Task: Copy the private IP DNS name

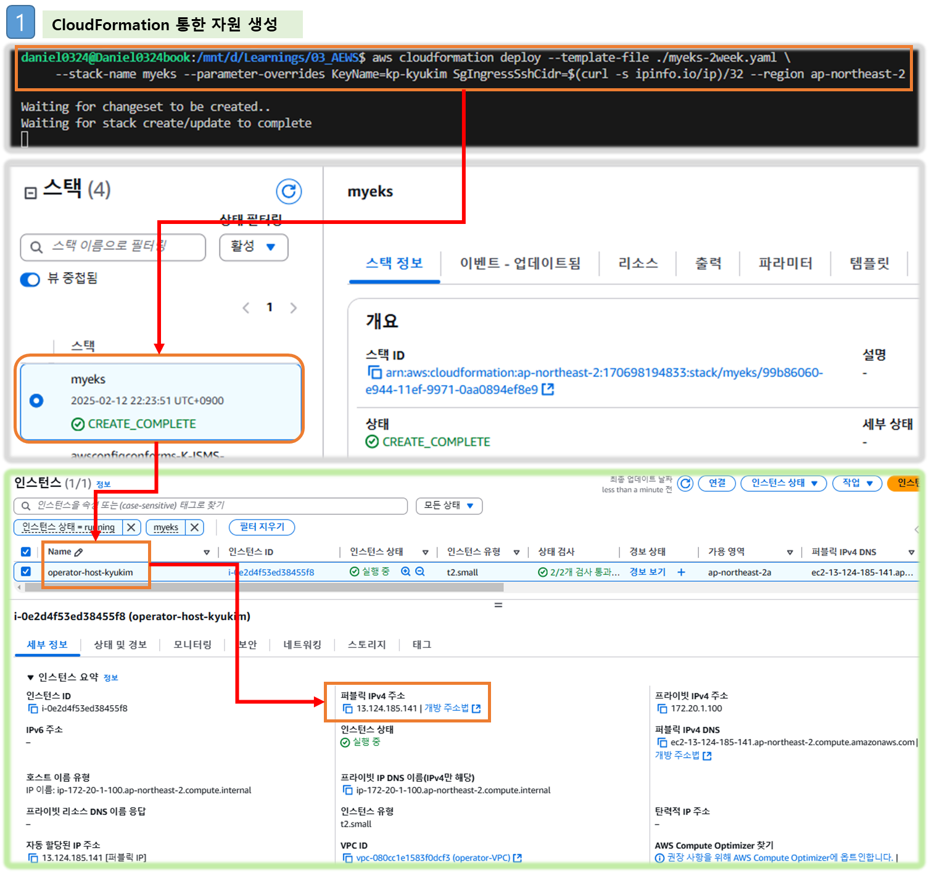Action: pos(347,790)
